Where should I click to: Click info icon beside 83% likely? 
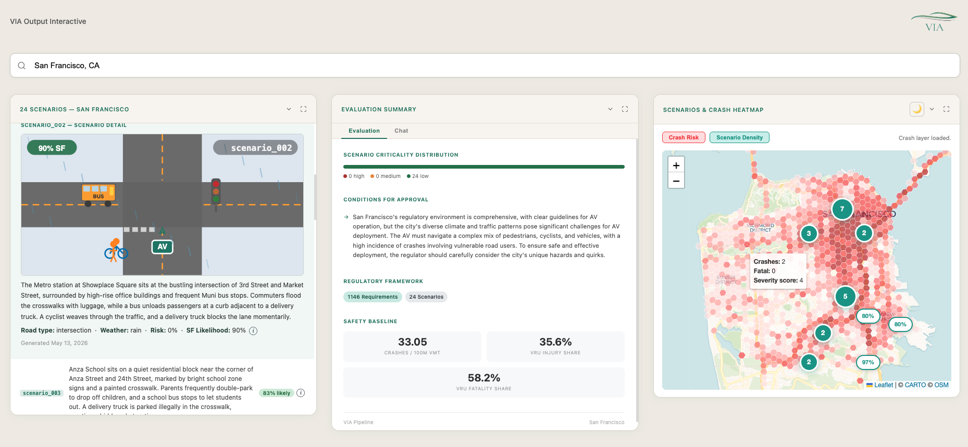pyautogui.click(x=301, y=393)
